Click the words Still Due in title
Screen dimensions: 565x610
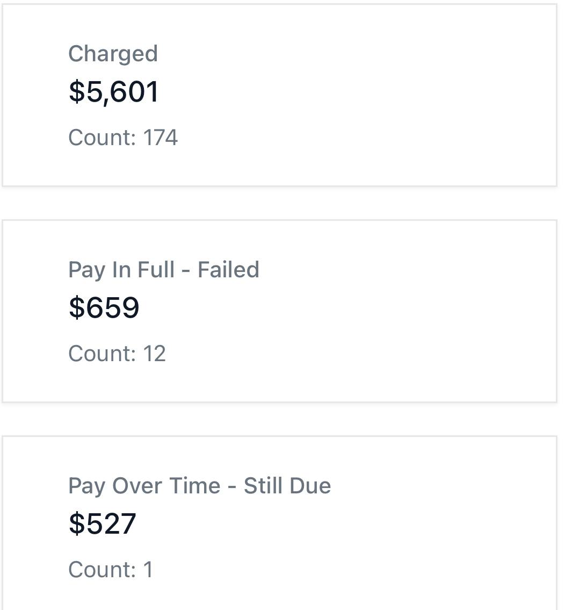(x=287, y=486)
